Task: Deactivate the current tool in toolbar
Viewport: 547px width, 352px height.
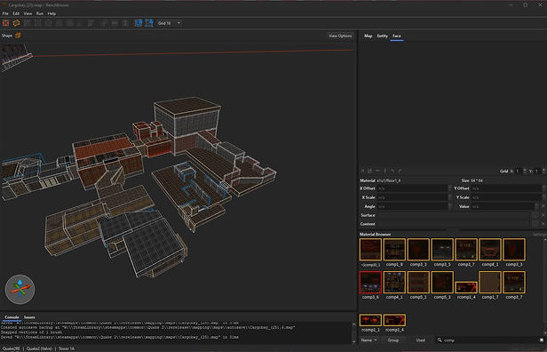Action: click(x=5, y=23)
